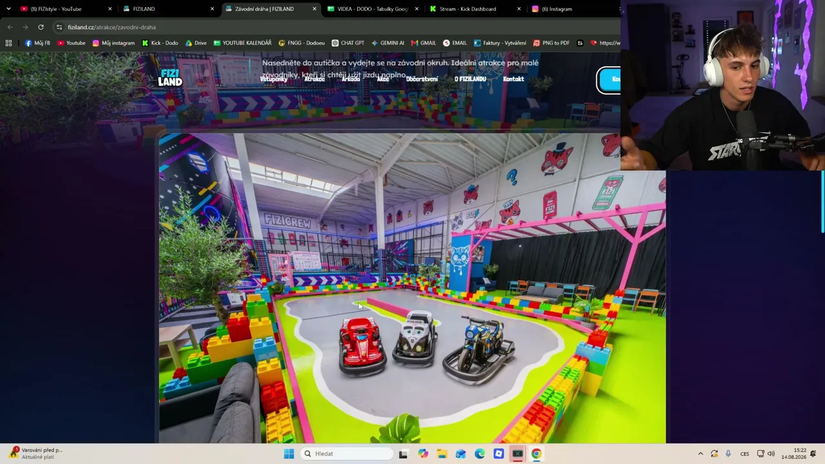Image resolution: width=825 pixels, height=464 pixels.
Task: Open the Atrakce navigation item
Action: (315, 79)
